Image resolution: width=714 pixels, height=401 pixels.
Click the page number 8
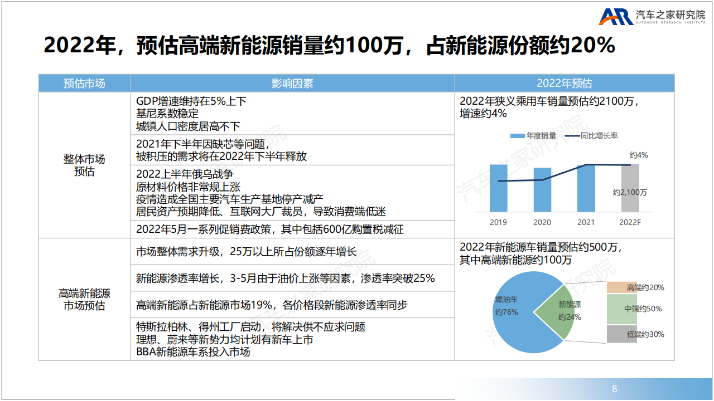[615, 389]
